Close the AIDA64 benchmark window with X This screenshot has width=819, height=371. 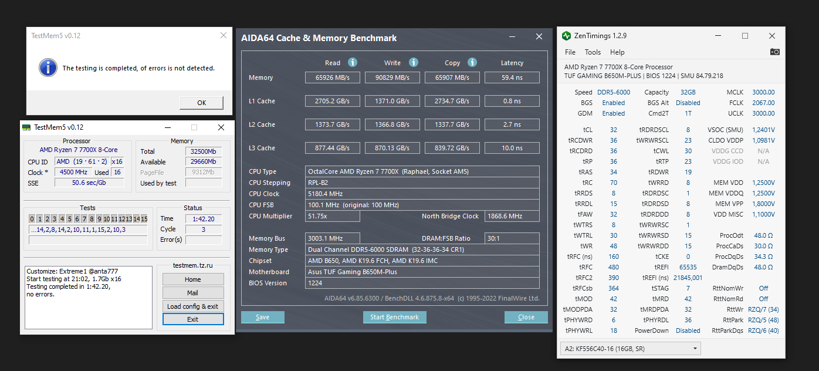click(x=539, y=36)
